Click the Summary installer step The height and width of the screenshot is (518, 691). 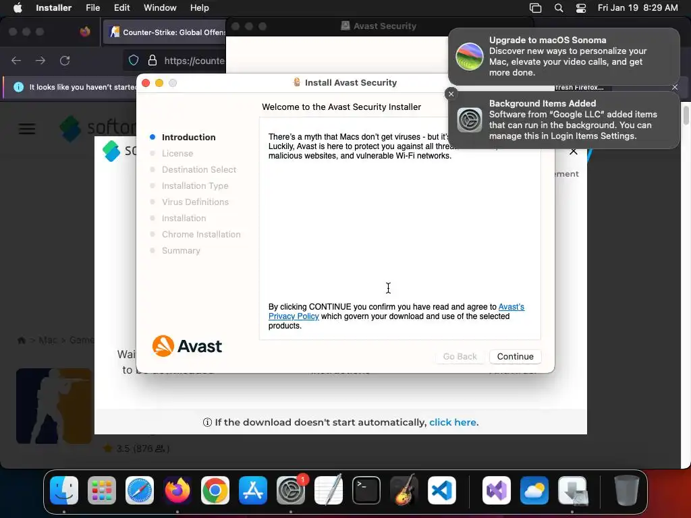(x=181, y=251)
